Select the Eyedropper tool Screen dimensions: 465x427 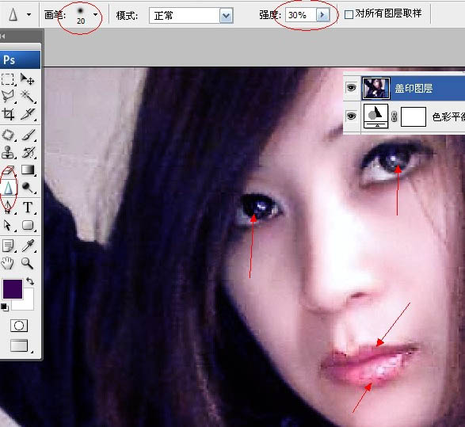(28, 246)
